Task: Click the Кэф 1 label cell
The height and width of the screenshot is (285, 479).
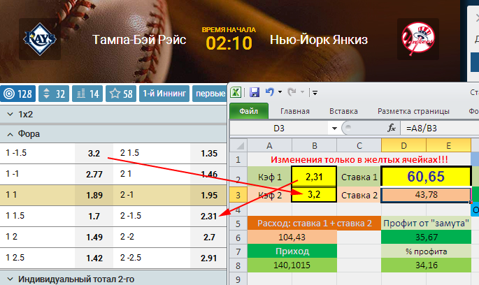Action: [x=269, y=177]
